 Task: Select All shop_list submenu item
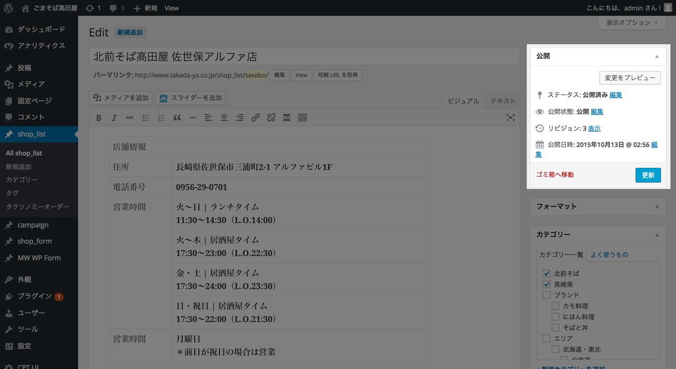point(24,153)
